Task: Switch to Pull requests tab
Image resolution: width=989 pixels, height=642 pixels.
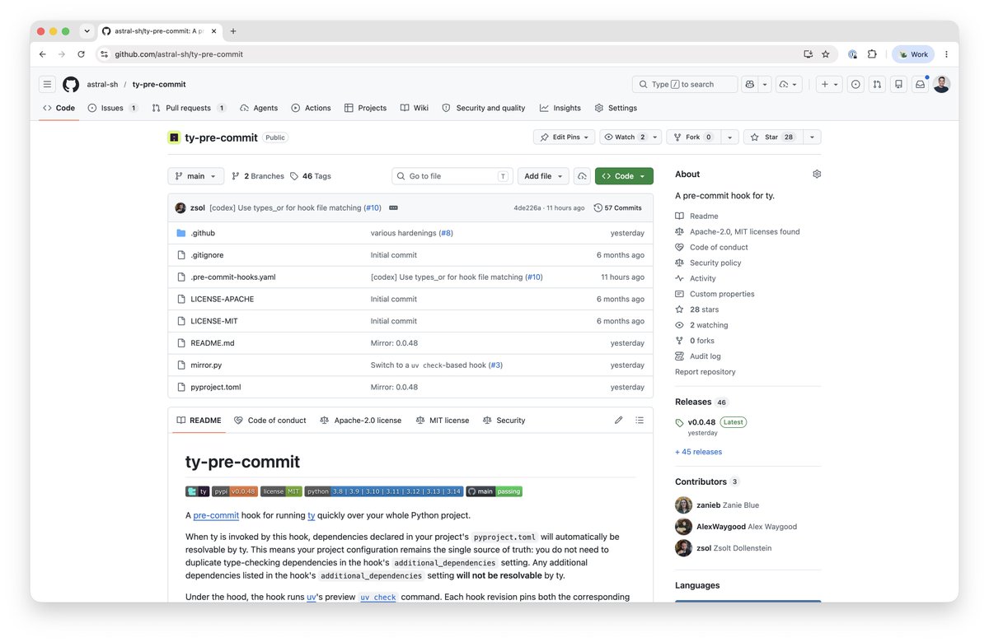Action: pos(189,108)
